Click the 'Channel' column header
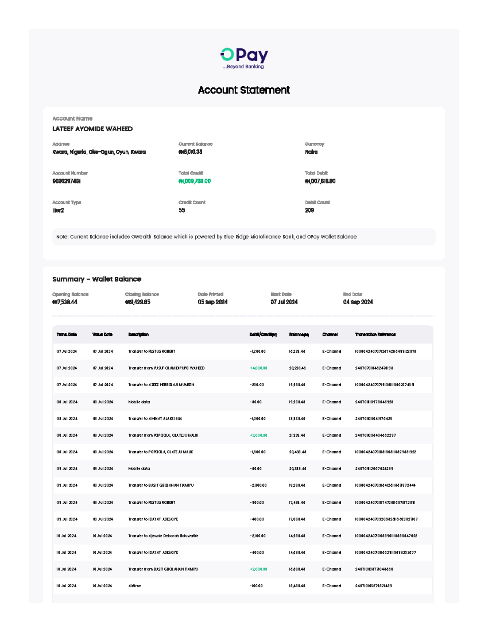 point(330,335)
